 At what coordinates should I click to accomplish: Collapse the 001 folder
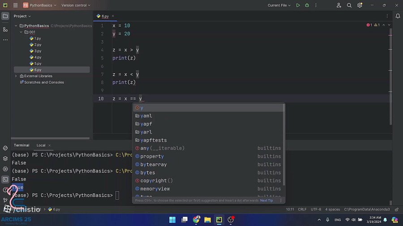pyautogui.click(x=21, y=32)
